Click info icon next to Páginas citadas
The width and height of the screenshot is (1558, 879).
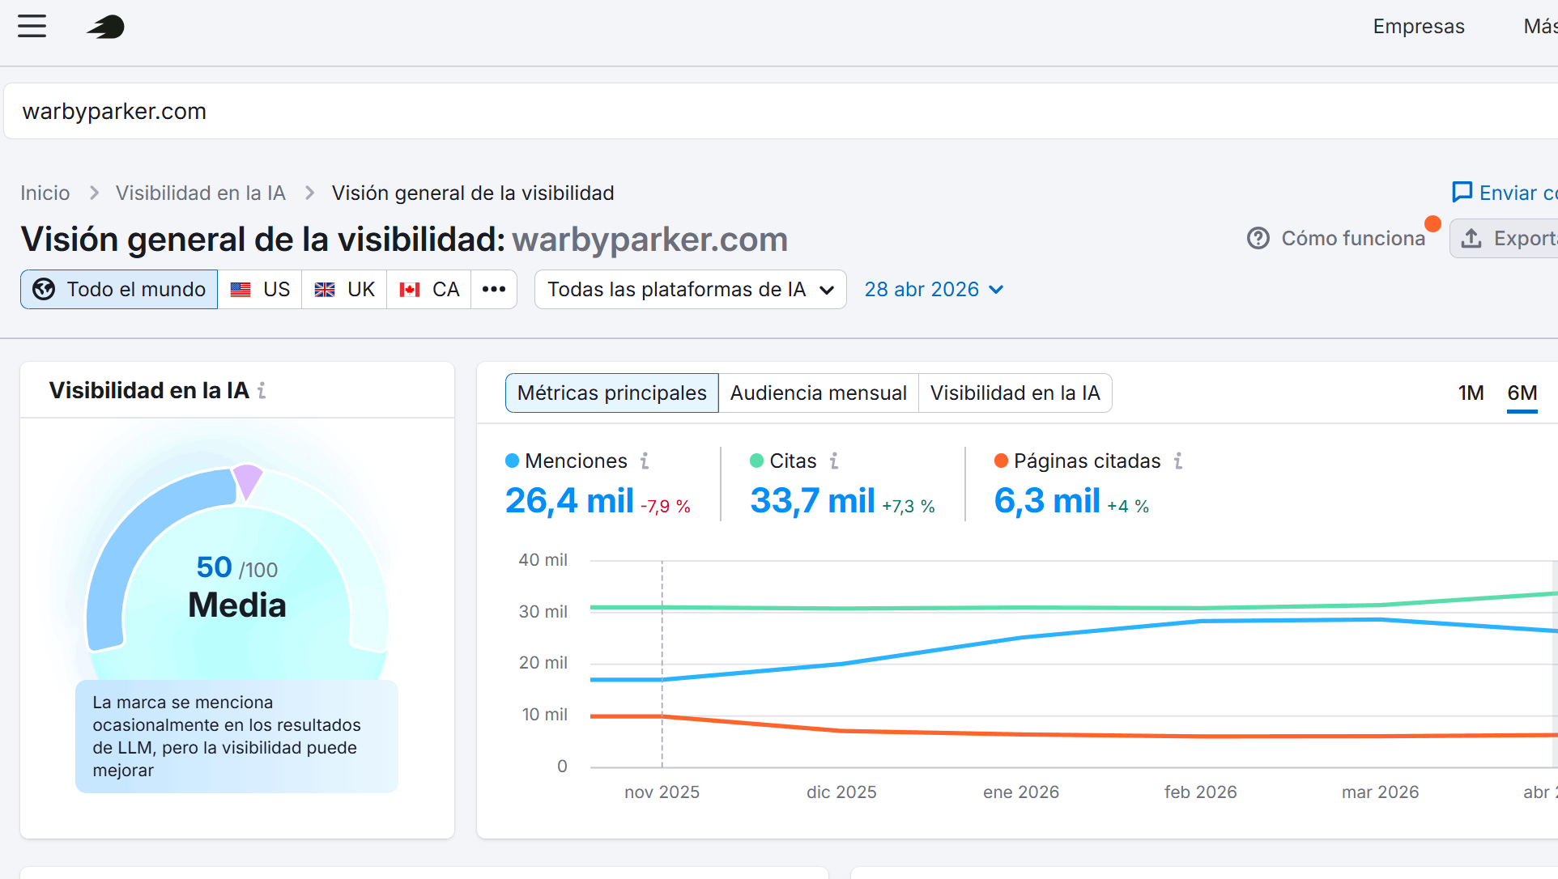click(1178, 461)
